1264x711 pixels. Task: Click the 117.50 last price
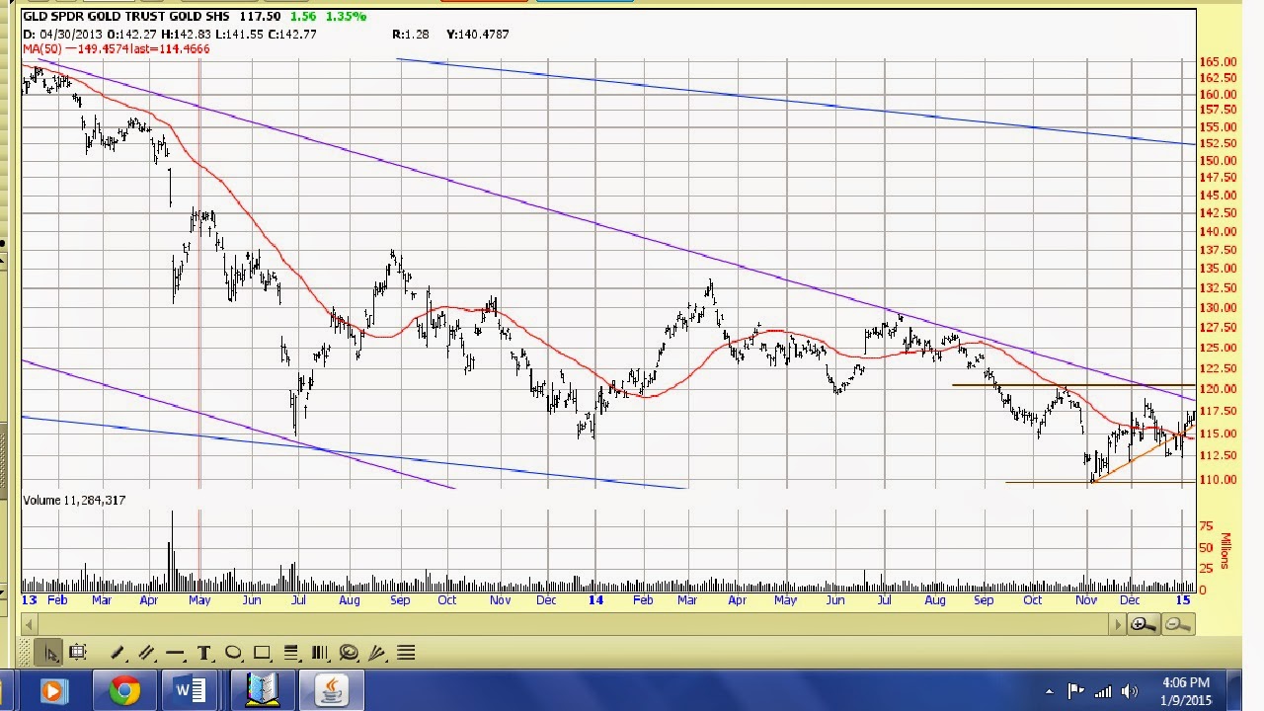[261, 17]
